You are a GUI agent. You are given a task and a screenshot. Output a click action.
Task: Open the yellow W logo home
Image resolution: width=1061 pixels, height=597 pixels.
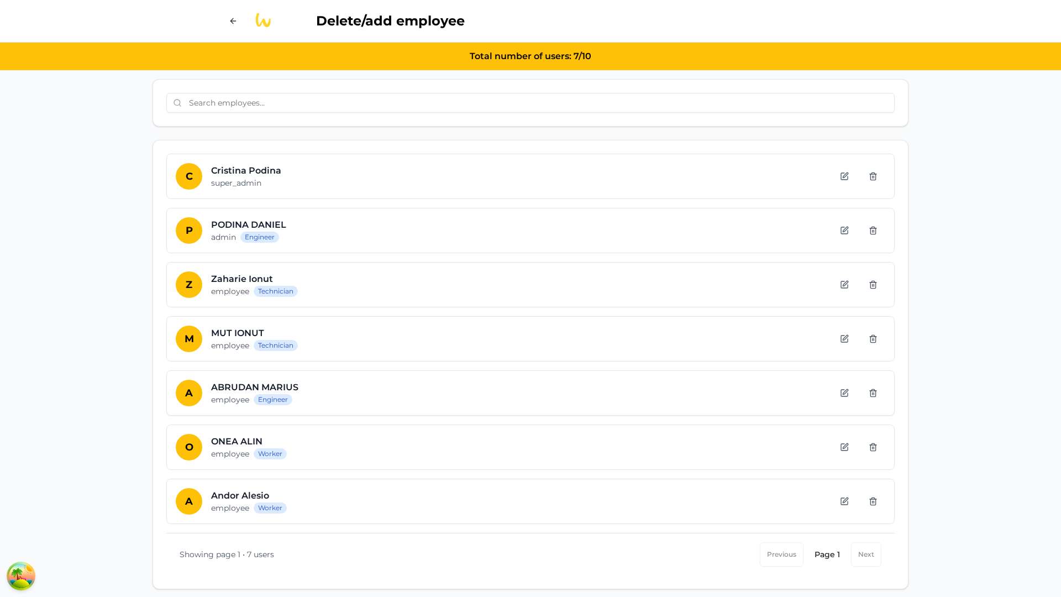click(263, 21)
